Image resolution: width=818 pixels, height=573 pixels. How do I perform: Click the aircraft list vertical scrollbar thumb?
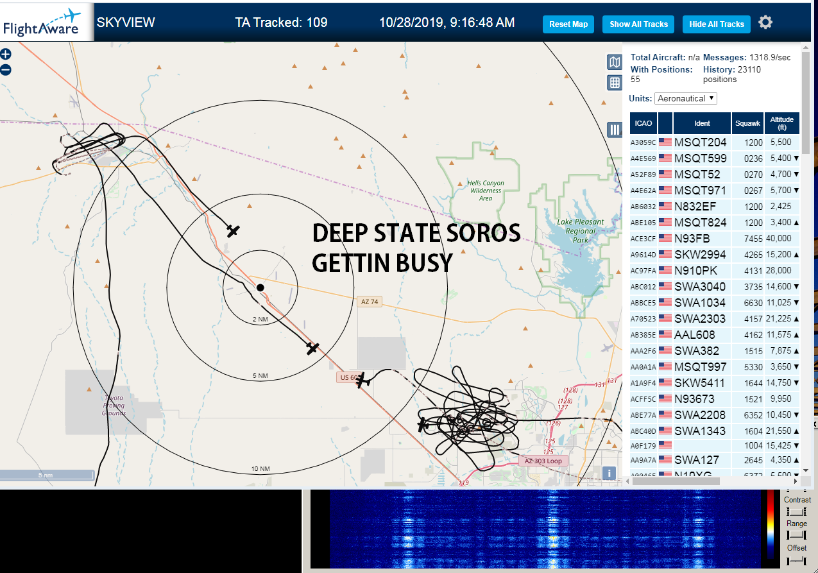point(806,101)
